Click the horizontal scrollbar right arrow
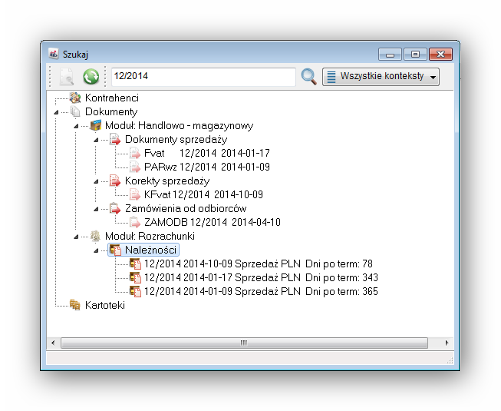Viewport: 501px width, 411px height. 447,343
